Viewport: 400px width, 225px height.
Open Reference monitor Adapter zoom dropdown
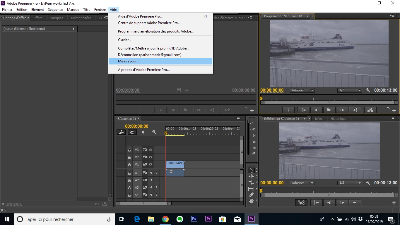pos(302,183)
